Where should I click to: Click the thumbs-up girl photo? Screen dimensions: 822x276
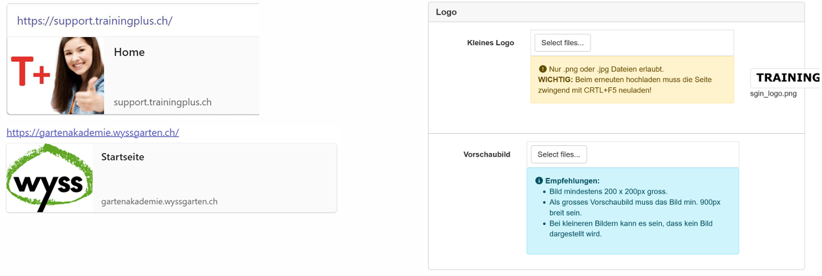tap(79, 75)
